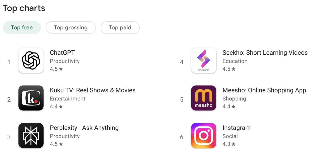
Task: Open the ChatGPT title link
Action: (x=62, y=53)
